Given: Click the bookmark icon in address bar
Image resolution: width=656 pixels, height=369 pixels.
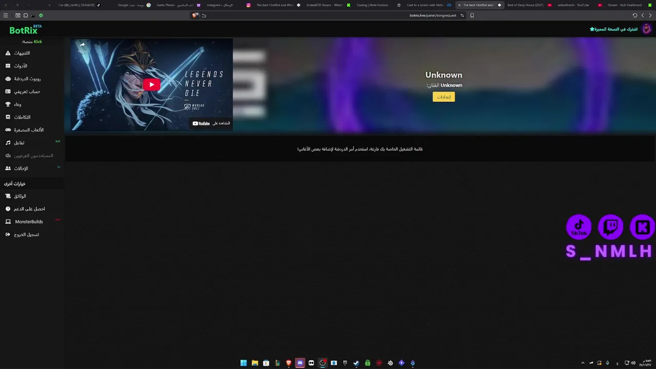Looking at the screenshot, I should point(472,15).
